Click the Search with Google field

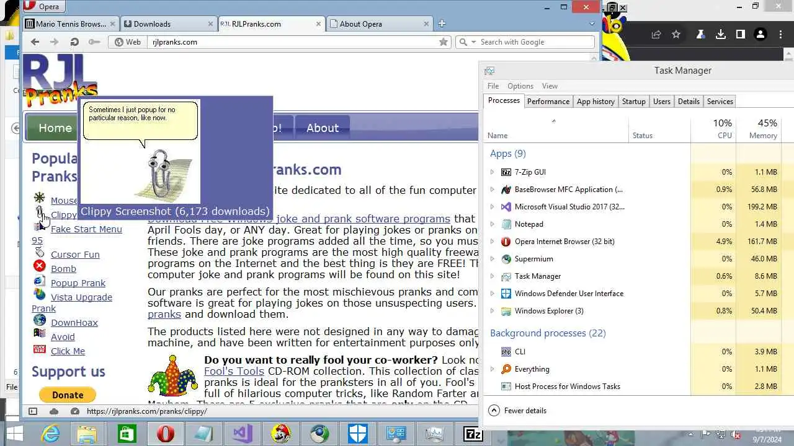(536, 42)
